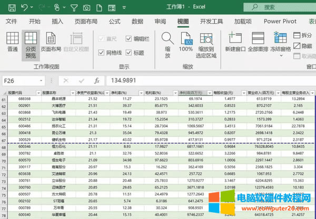This screenshot has width=316, height=219.
Task: Open the Formulas (公式) ribbon tab
Action: click(114, 22)
